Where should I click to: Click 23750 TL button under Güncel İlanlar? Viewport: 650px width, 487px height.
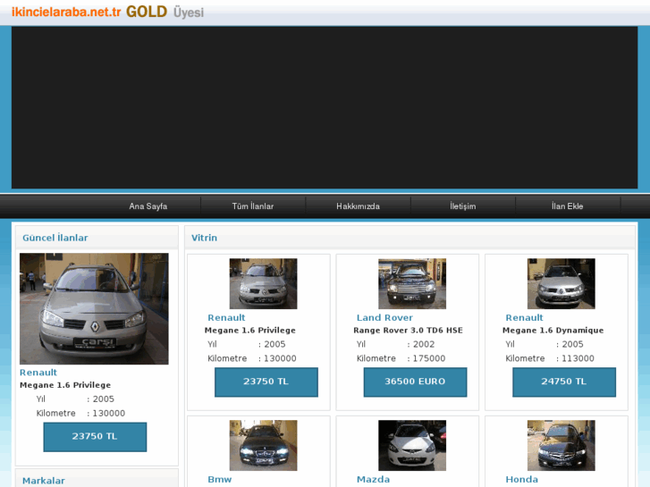pyautogui.click(x=95, y=437)
